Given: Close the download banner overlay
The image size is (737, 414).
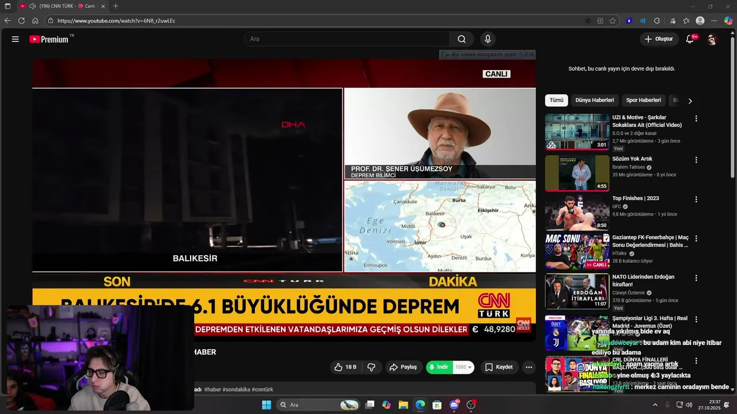Looking at the screenshot, I should click(x=532, y=55).
